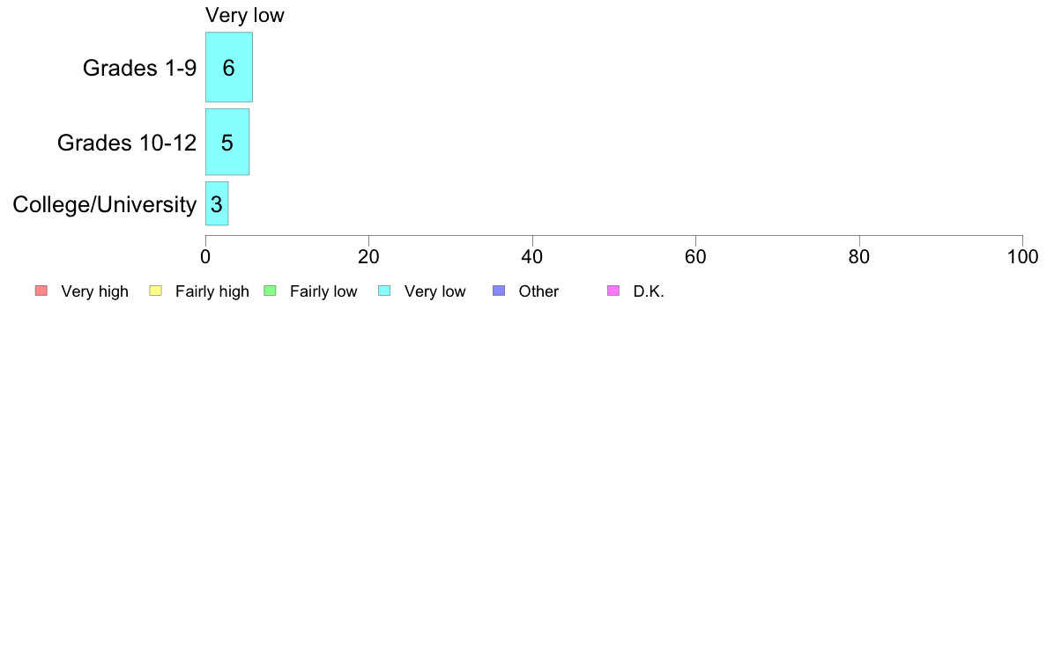1047x648 pixels.
Task: Click the College/University axis label
Action: pos(105,204)
